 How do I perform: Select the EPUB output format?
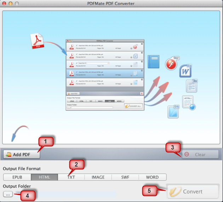(x=17, y=177)
